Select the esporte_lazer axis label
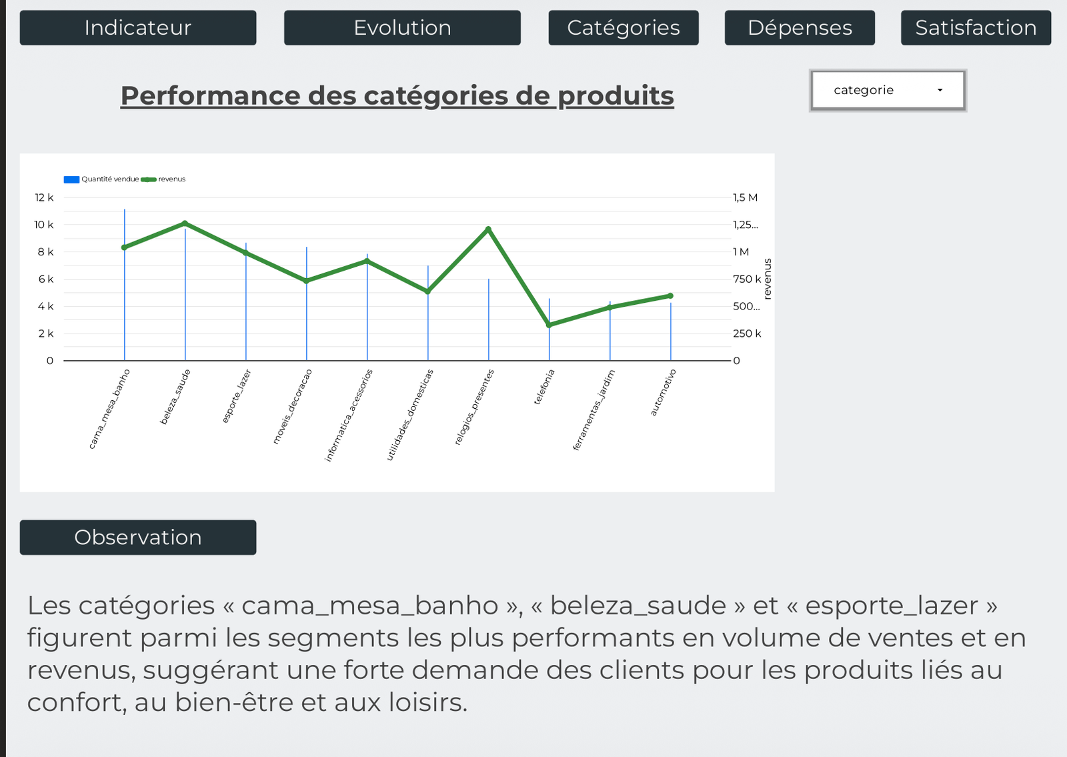Screen dimensions: 1067x757 (236, 396)
